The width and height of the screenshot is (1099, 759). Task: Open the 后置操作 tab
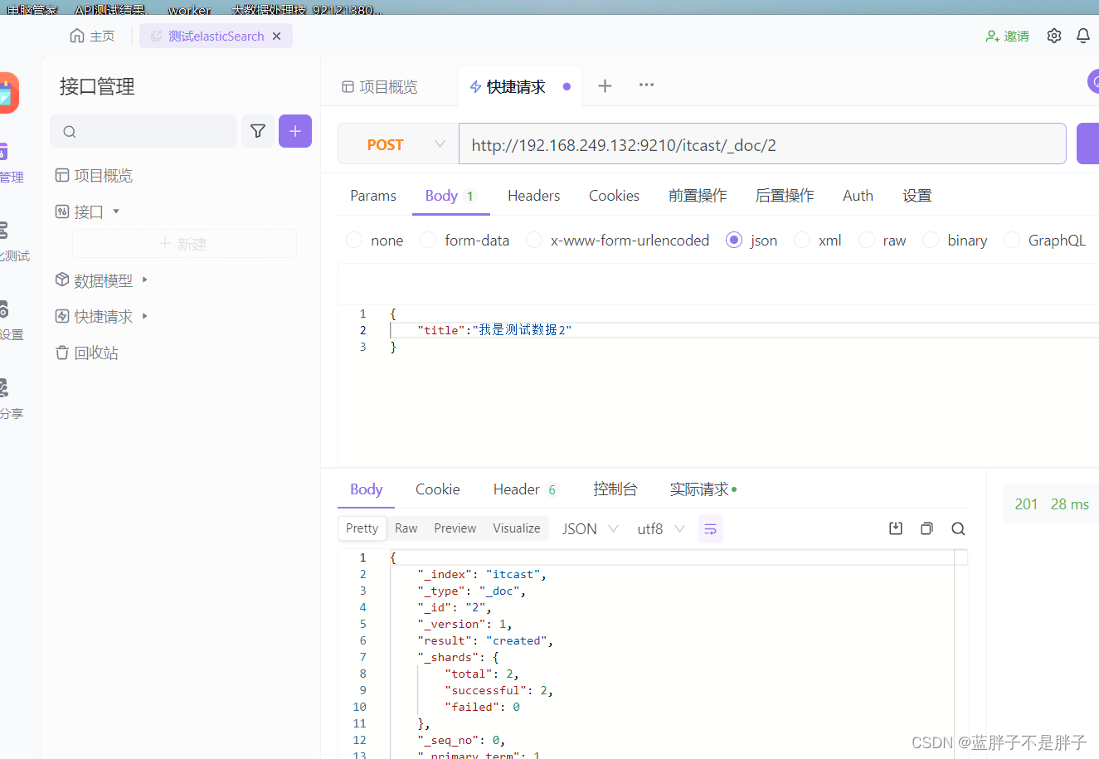(785, 196)
